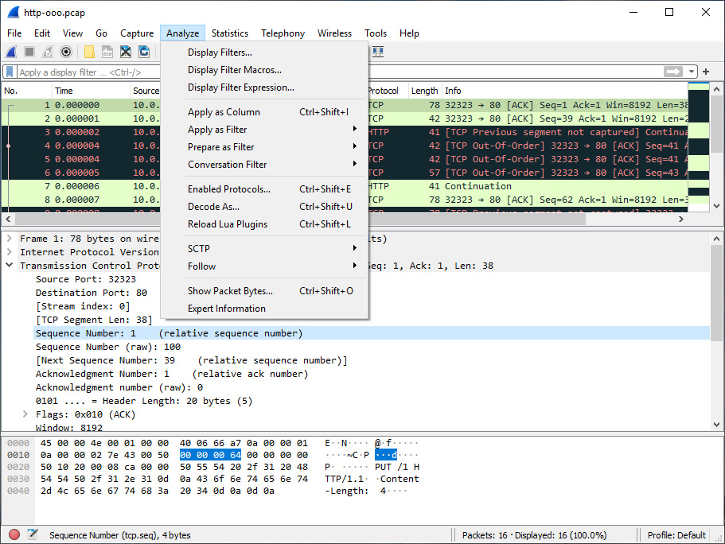This screenshot has width=725, height=544.
Task: Expand the Flags: 0x010 (ACK) node
Action: click(x=25, y=414)
